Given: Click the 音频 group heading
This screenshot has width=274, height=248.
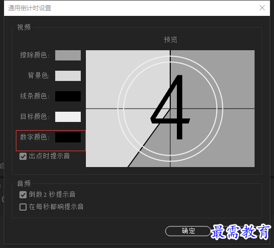Looking at the screenshot, I should [24, 183].
